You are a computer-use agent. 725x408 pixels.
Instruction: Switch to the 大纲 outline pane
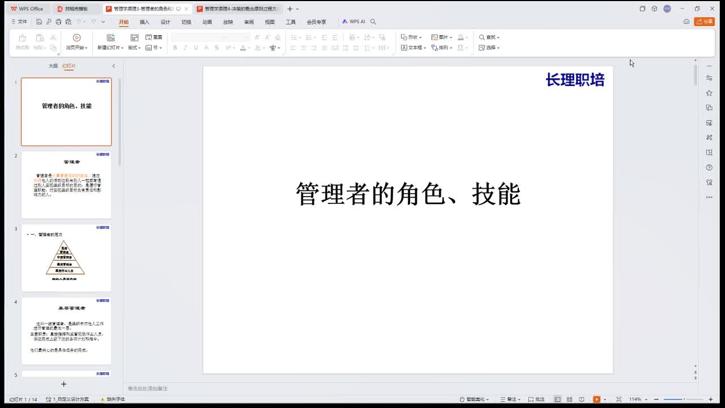click(x=53, y=66)
